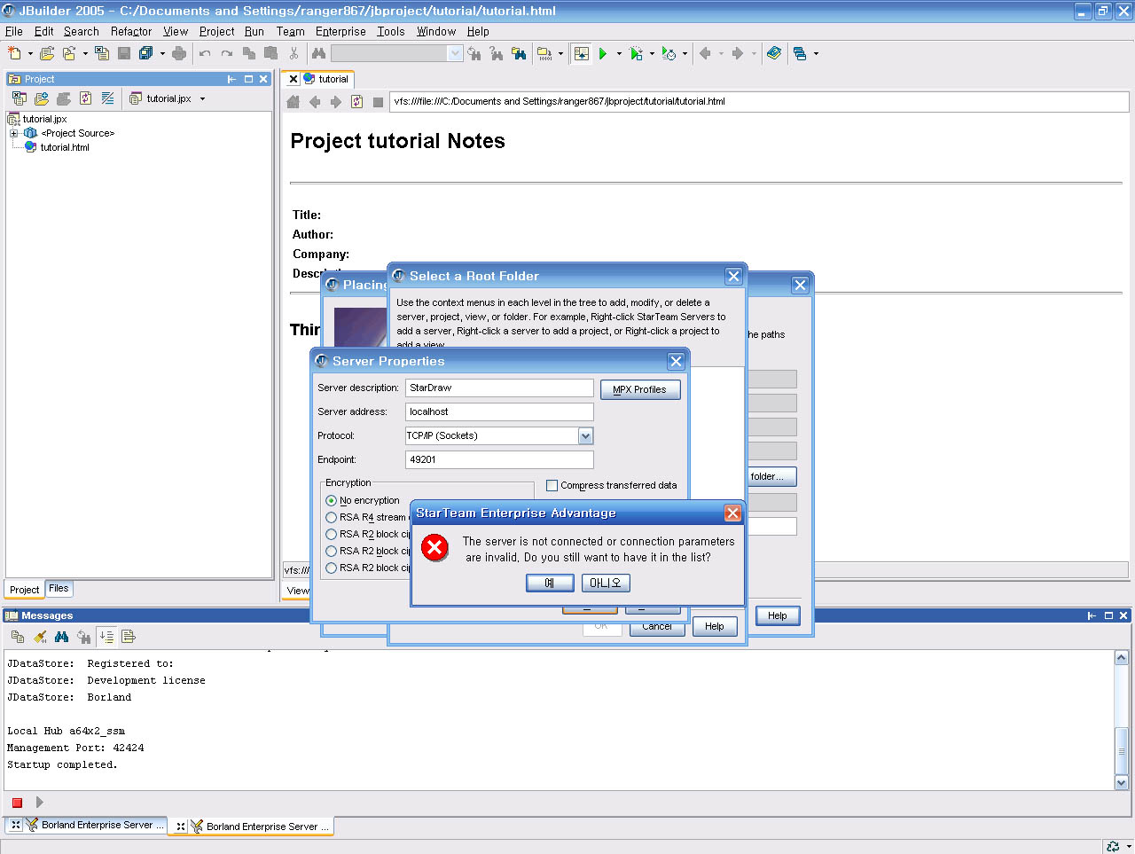Click Help in Select a Root Folder dialog

point(715,626)
